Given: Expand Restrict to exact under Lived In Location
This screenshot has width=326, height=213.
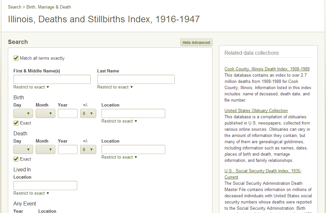Looking at the screenshot, I should 31,193.
